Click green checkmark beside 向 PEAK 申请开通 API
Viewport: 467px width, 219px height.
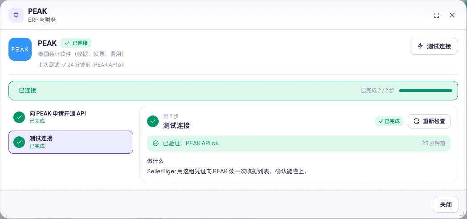(19, 117)
